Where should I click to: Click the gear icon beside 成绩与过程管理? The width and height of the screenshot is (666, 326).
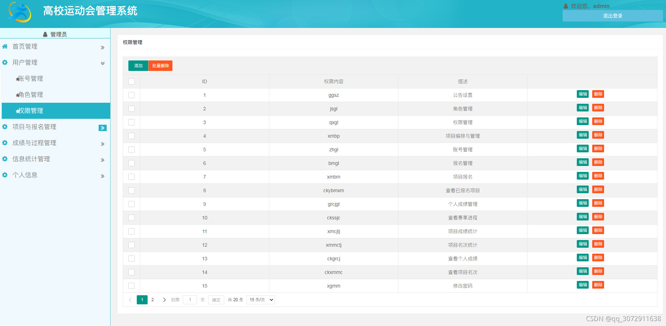pos(5,143)
